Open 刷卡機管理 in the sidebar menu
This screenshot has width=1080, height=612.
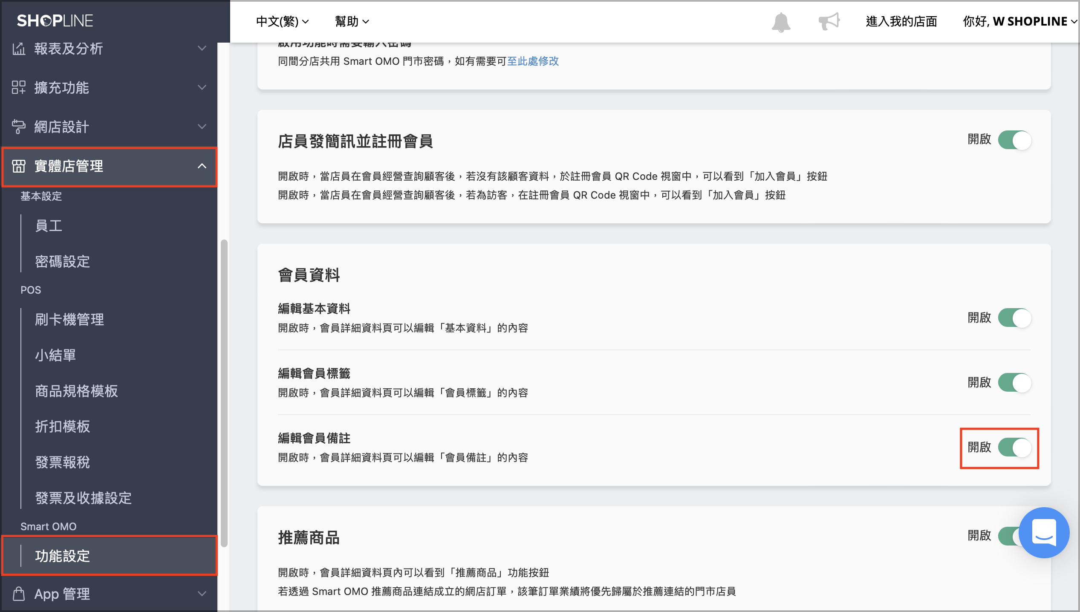pos(69,319)
